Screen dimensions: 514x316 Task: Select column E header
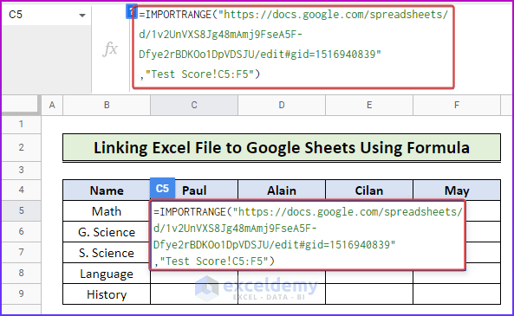point(369,105)
